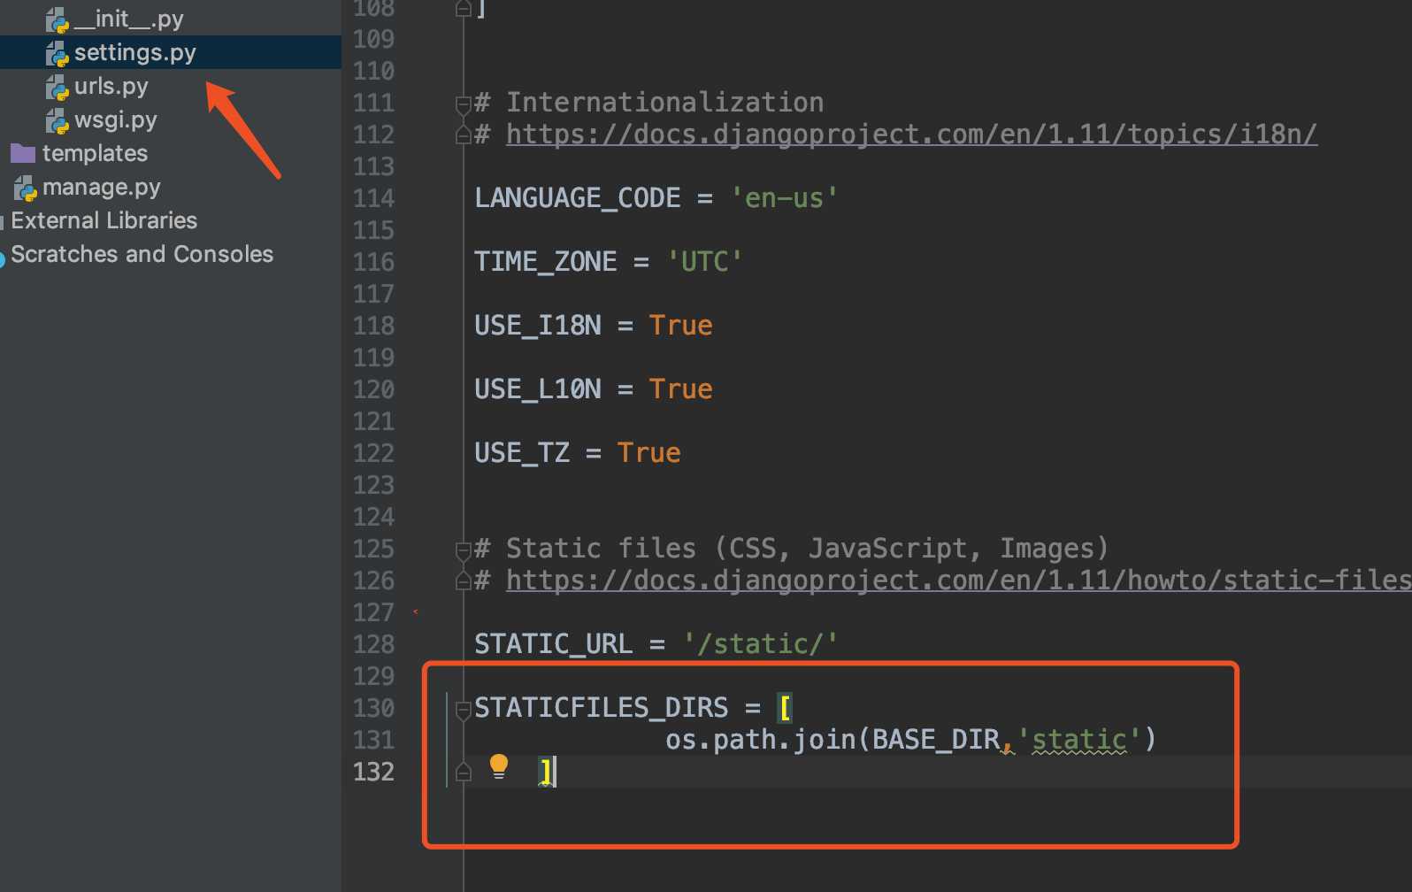Click the 'en-us' string value

point(784,198)
